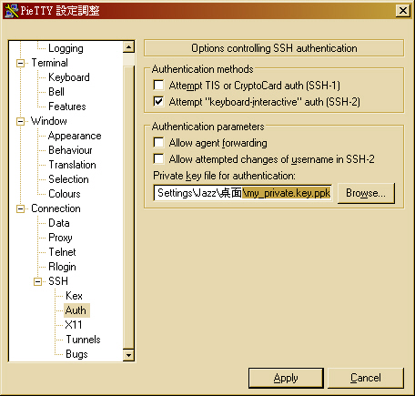
Task: Enable TIS or CryptoCard auth checkbox
Action: click(x=158, y=86)
